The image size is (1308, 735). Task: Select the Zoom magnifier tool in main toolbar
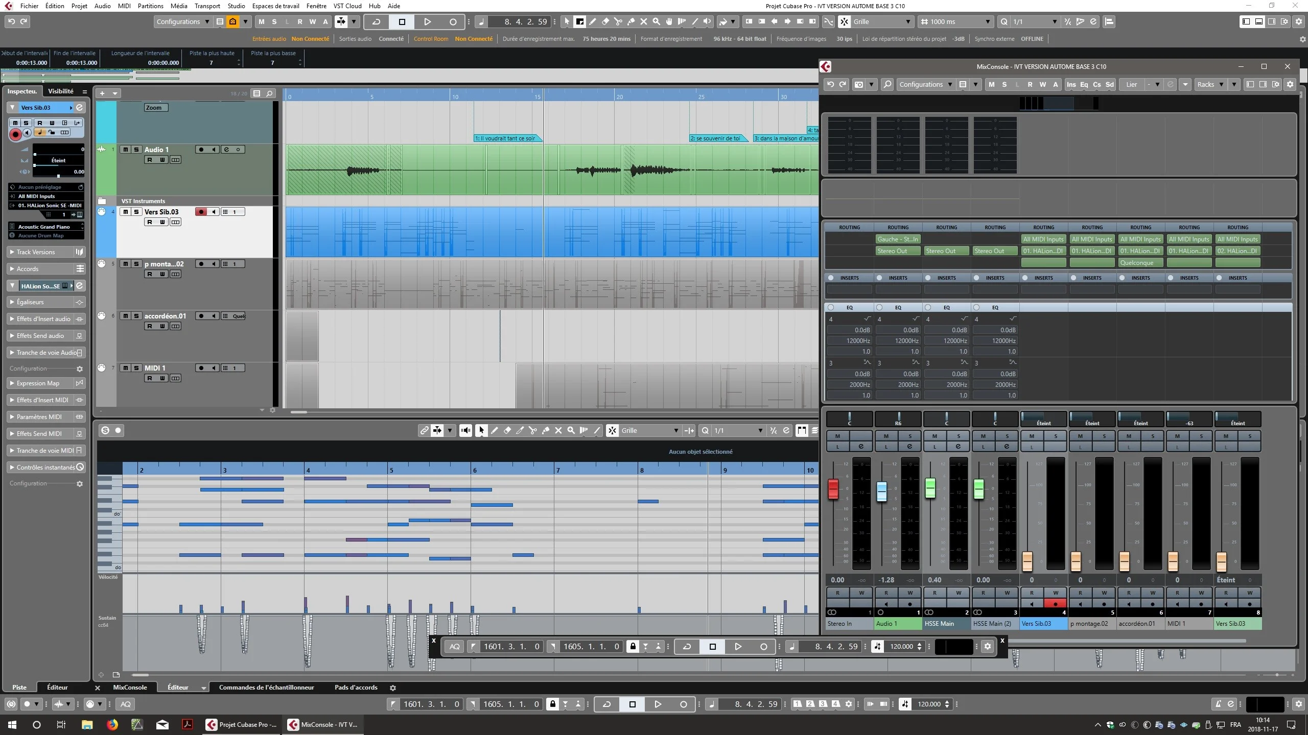point(657,21)
